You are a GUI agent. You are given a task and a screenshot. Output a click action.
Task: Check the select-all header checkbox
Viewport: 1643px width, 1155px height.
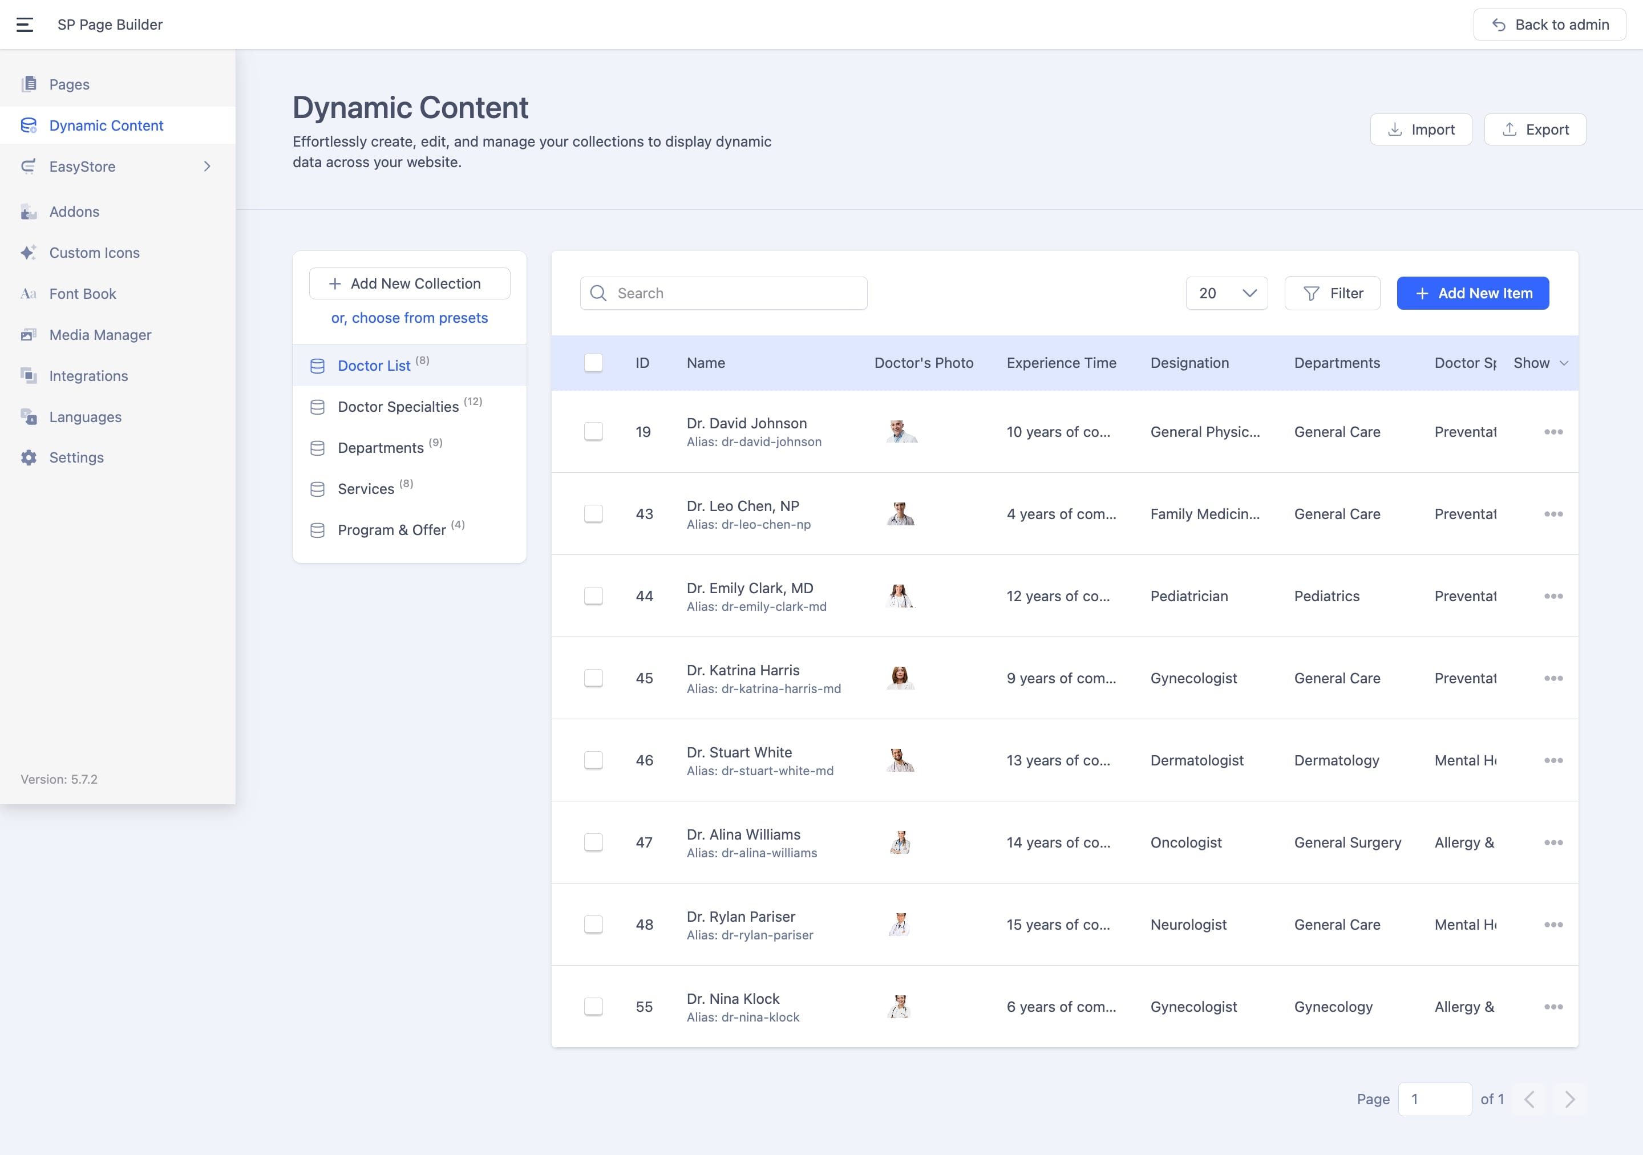coord(593,363)
